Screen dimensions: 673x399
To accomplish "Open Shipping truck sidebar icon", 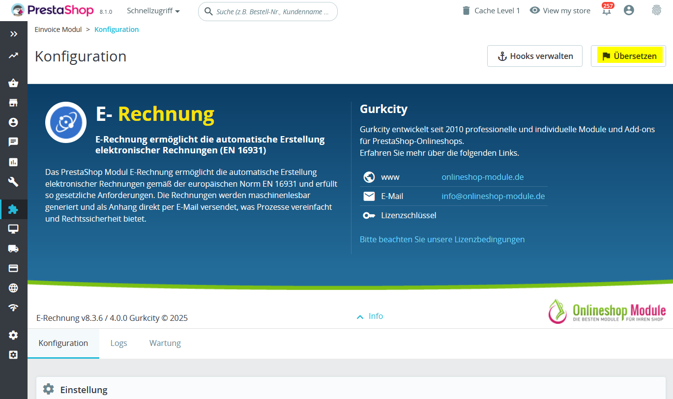I will 14,249.
